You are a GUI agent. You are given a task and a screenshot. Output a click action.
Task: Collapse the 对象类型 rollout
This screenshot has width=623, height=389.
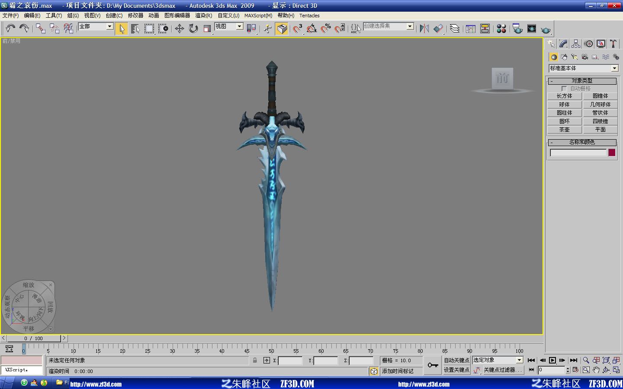[x=582, y=81]
